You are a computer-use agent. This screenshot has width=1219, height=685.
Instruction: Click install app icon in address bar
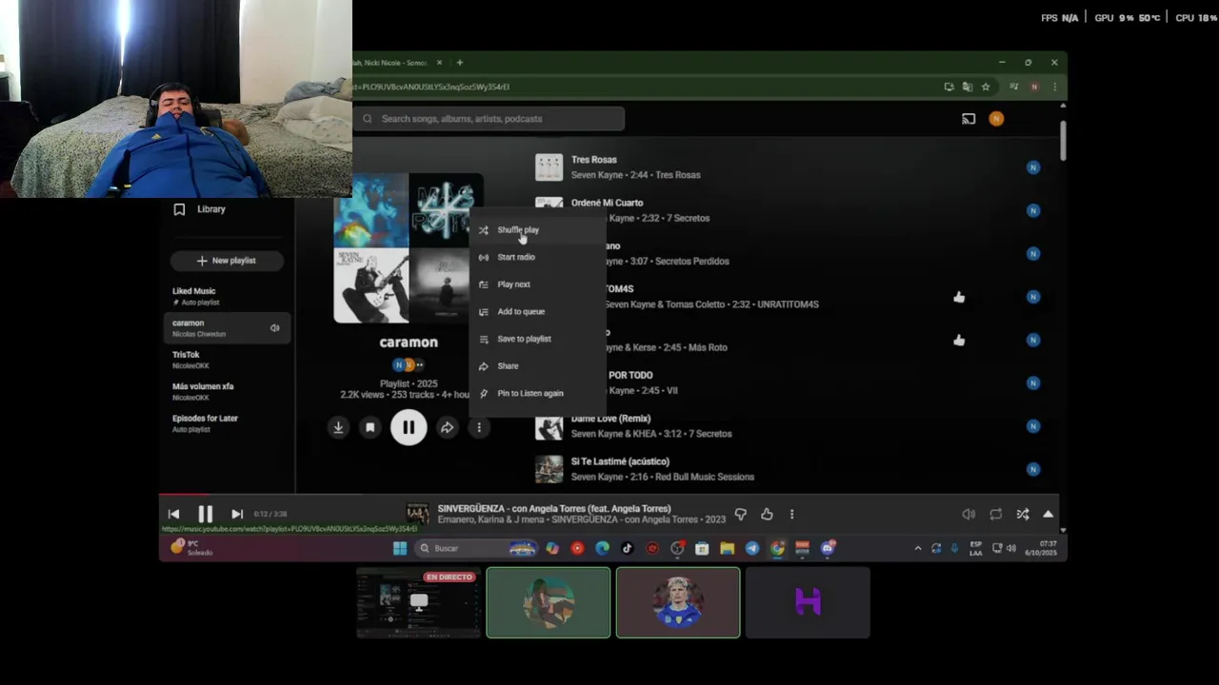(x=949, y=87)
